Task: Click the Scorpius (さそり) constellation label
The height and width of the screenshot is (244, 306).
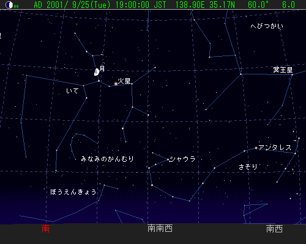Action: click(x=248, y=167)
